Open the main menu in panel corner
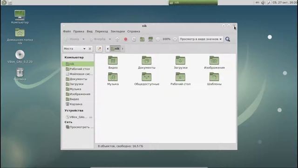The image size is (298, 168). click(x=4, y=2)
